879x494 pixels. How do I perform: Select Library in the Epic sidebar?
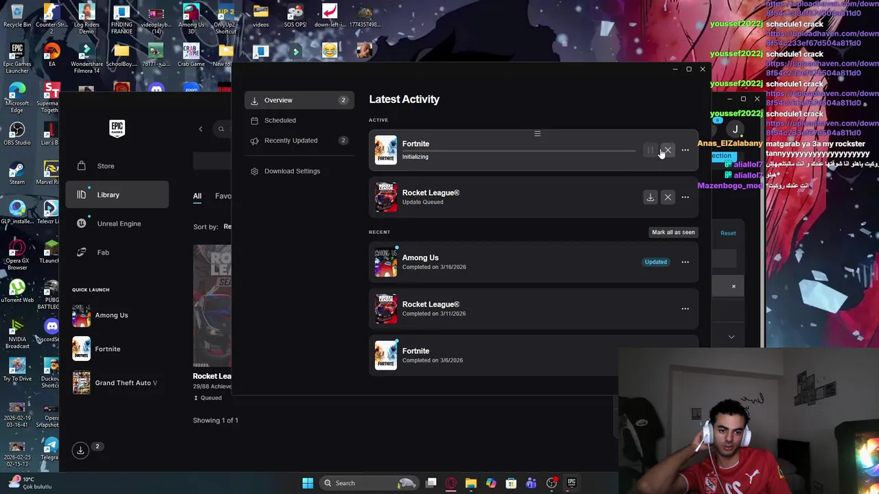[117, 195]
